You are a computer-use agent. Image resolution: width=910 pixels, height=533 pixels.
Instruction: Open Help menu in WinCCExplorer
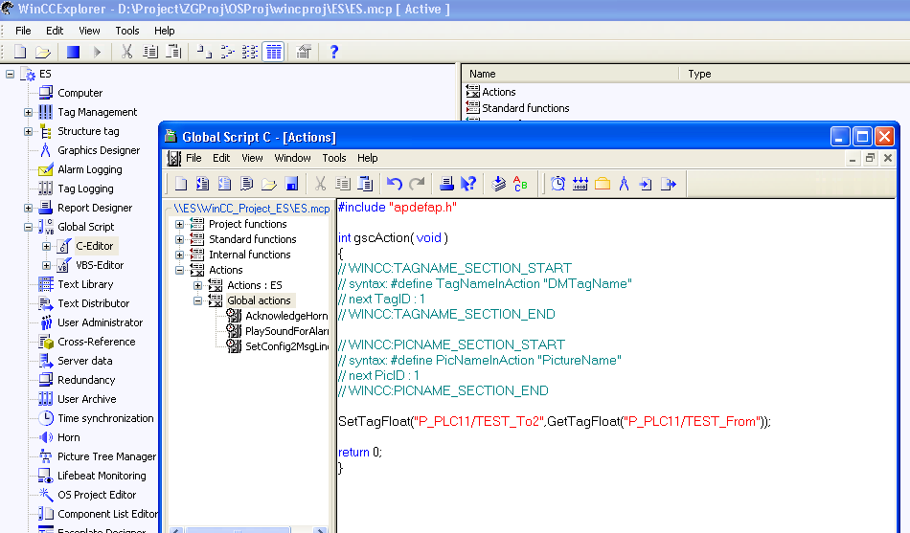[164, 31]
